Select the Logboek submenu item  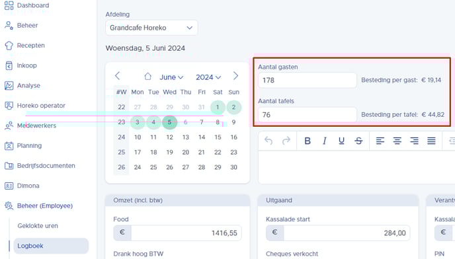pos(51,246)
